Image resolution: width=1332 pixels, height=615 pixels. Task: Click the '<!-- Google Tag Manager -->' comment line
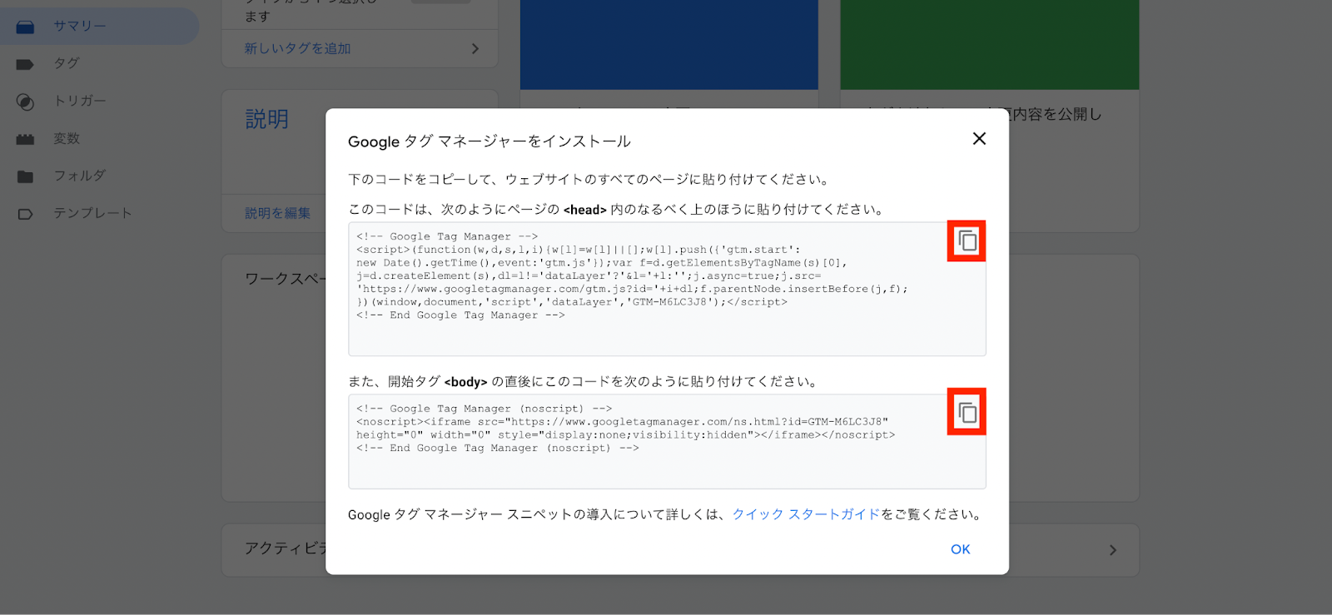(447, 236)
